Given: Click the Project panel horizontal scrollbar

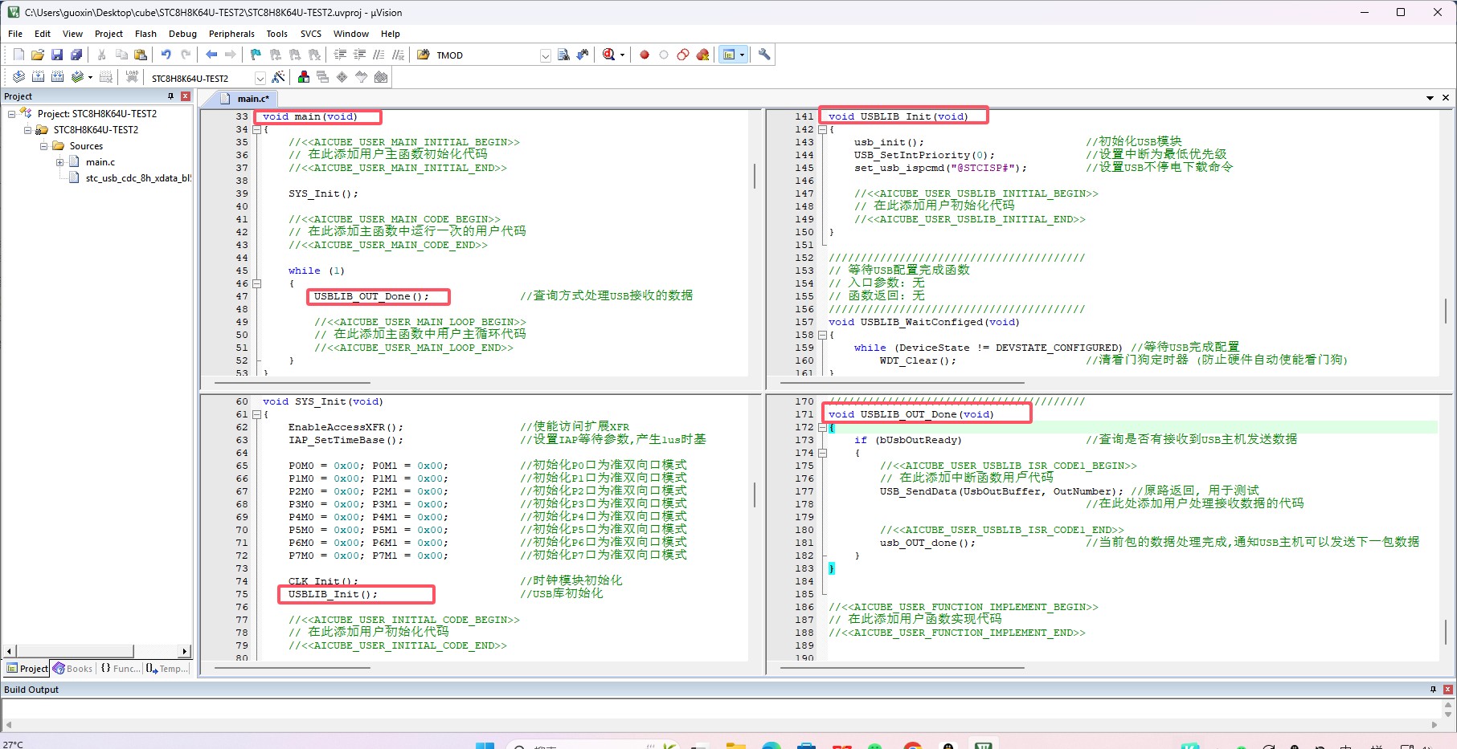Looking at the screenshot, I should (74, 651).
